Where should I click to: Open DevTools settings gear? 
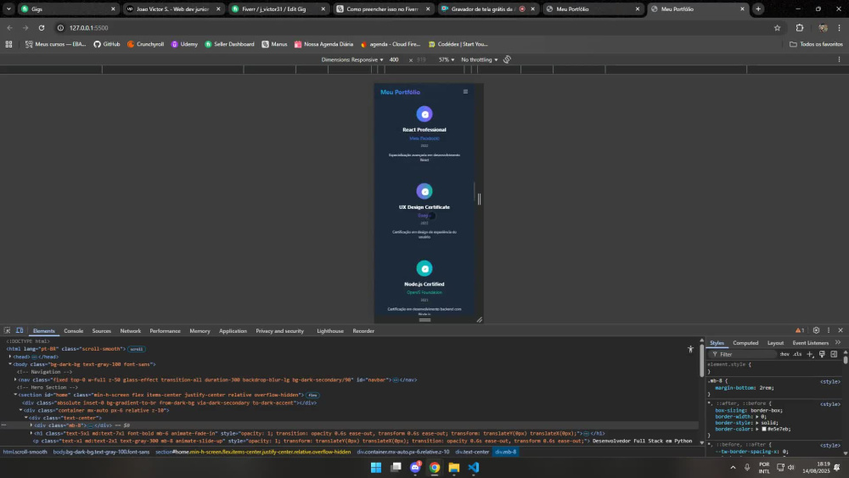click(816, 330)
